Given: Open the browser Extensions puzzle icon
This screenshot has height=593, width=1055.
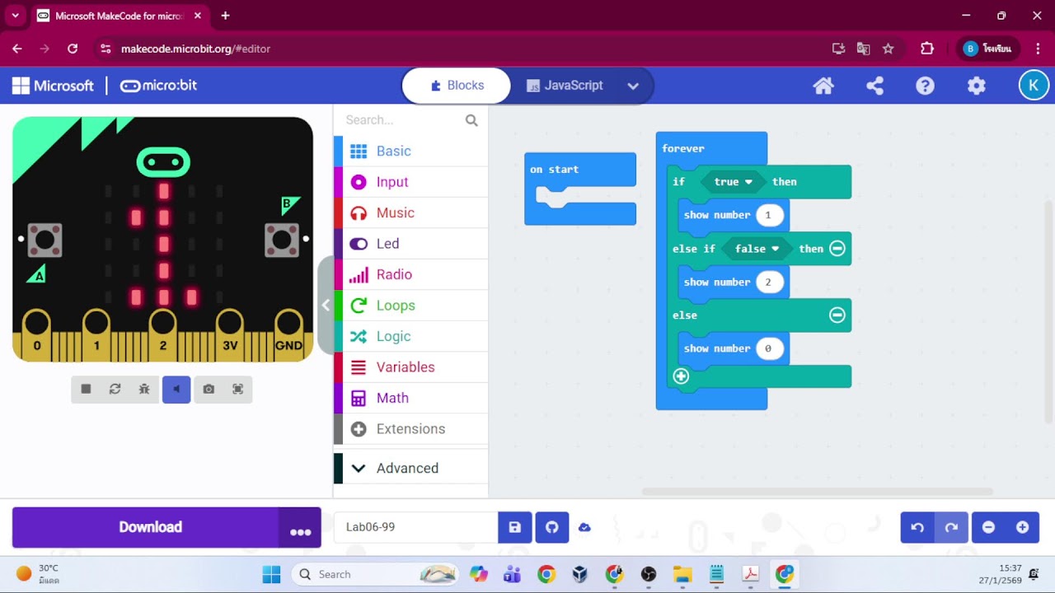Looking at the screenshot, I should pyautogui.click(x=927, y=49).
